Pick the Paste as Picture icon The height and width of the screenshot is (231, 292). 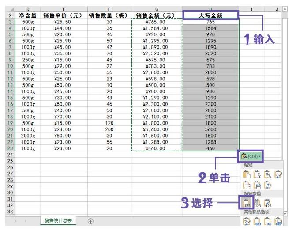pyautogui.click(x=268, y=221)
